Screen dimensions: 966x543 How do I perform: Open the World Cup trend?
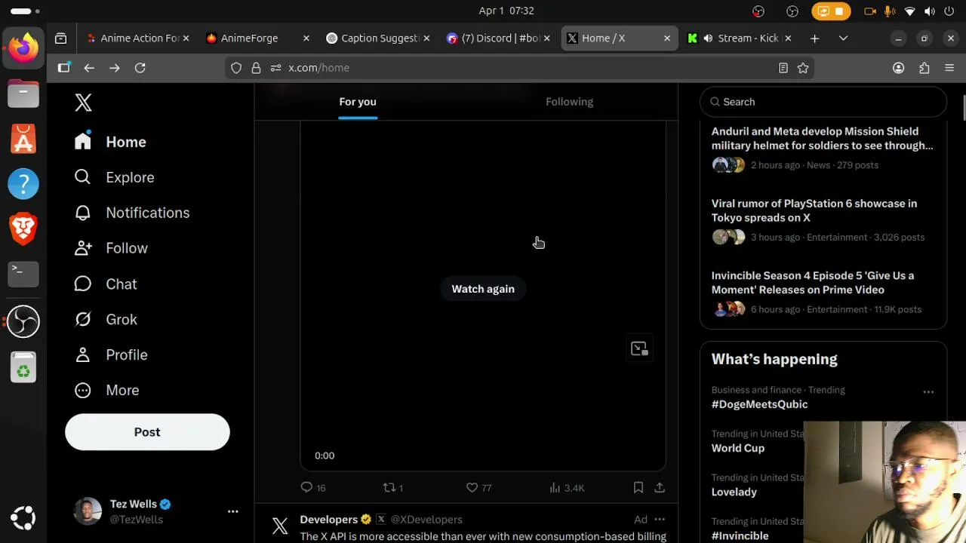click(x=738, y=448)
